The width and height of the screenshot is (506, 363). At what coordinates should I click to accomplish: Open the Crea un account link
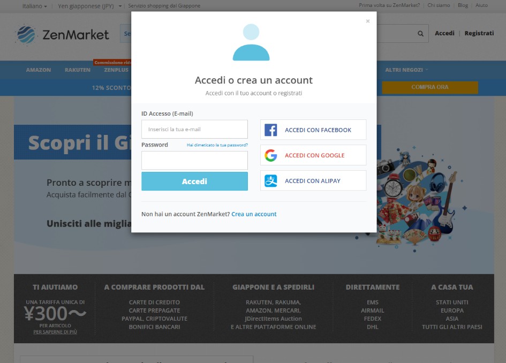[x=254, y=214]
